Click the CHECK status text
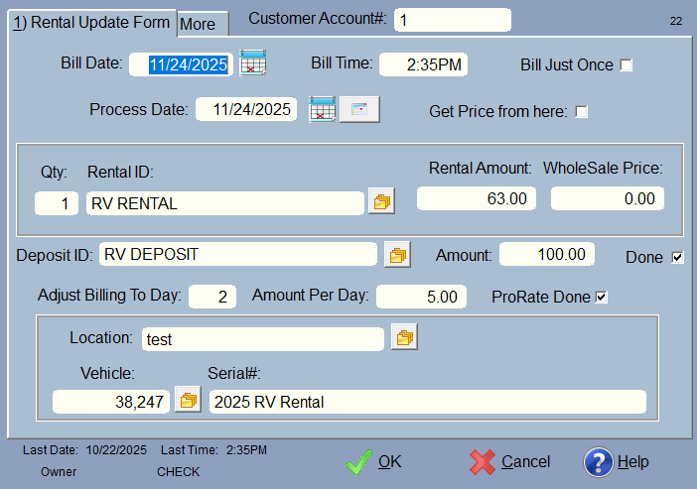This screenshot has height=489, width=697. coord(179,472)
